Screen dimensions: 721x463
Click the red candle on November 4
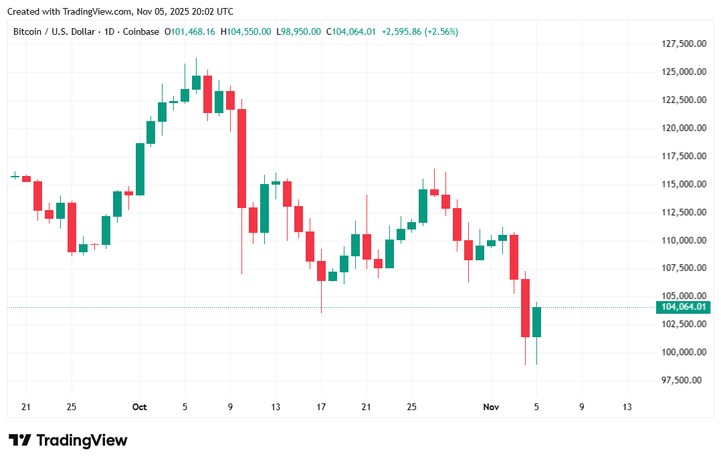tap(525, 308)
